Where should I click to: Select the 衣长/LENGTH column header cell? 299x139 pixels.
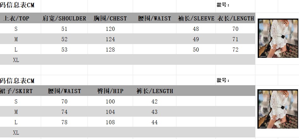[x=235, y=19]
